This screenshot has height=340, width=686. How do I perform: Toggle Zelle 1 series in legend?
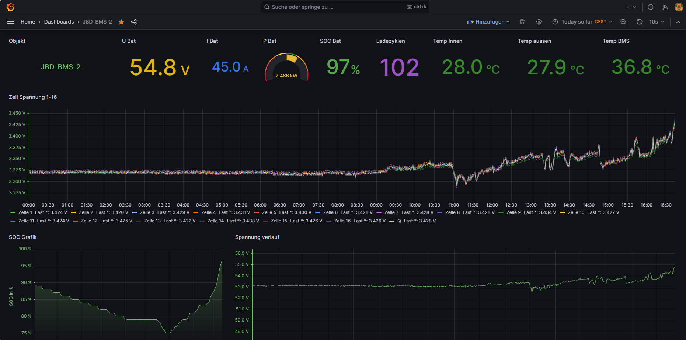click(x=25, y=212)
